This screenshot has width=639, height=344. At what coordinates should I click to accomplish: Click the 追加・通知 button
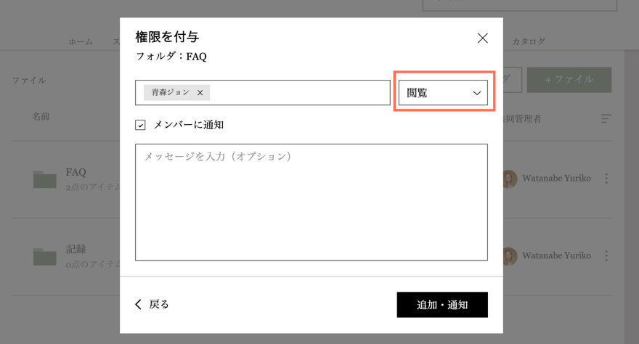442,305
